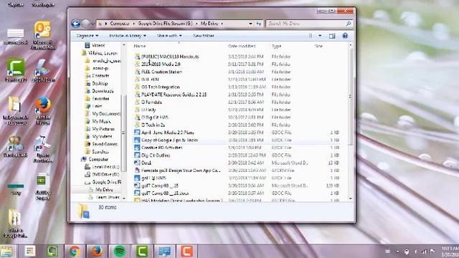459x258 pixels.
Task: Sort files by the Type column
Action: click(x=276, y=46)
